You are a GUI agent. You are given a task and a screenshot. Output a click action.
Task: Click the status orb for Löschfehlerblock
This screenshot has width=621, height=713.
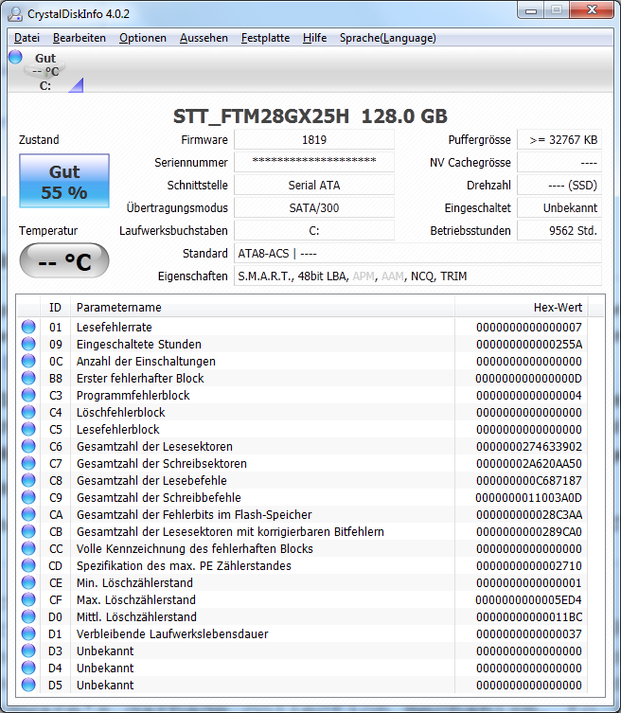point(28,412)
